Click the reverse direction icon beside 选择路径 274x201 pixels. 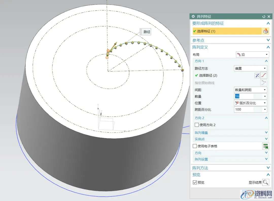click(257, 76)
